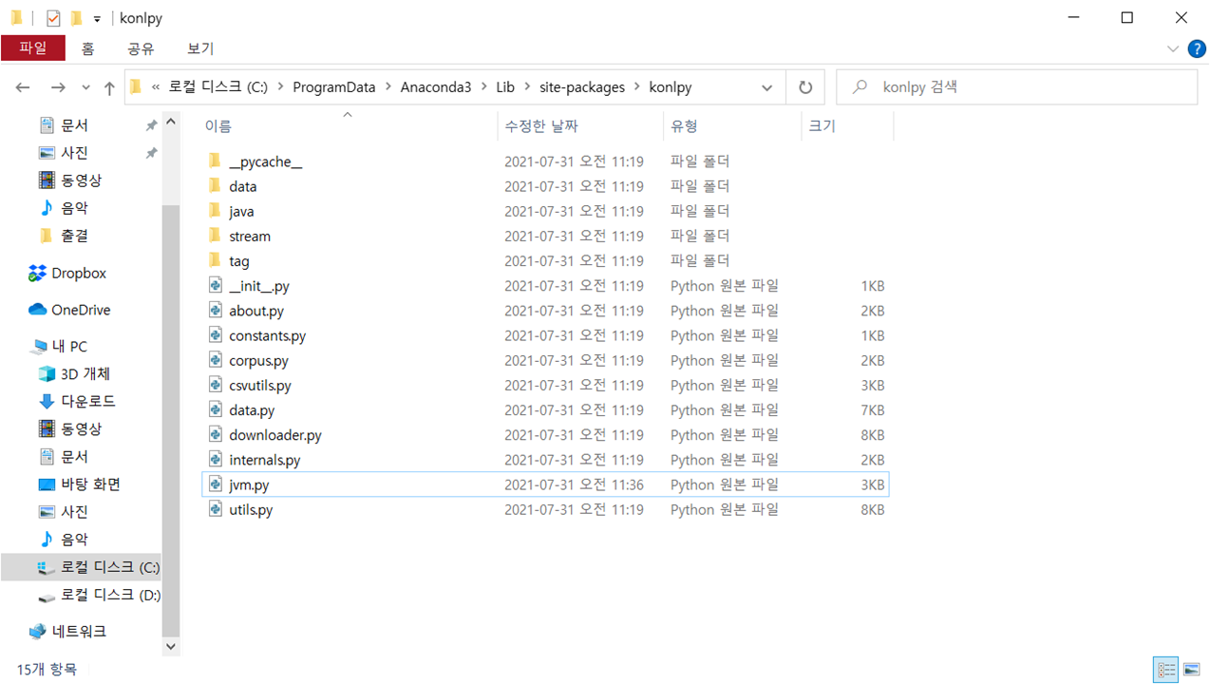Open the 파일 ribbon tab
This screenshot has height=684, width=1210.
pos(33,48)
